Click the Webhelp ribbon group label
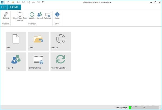The image size is (162, 110). click(32, 24)
